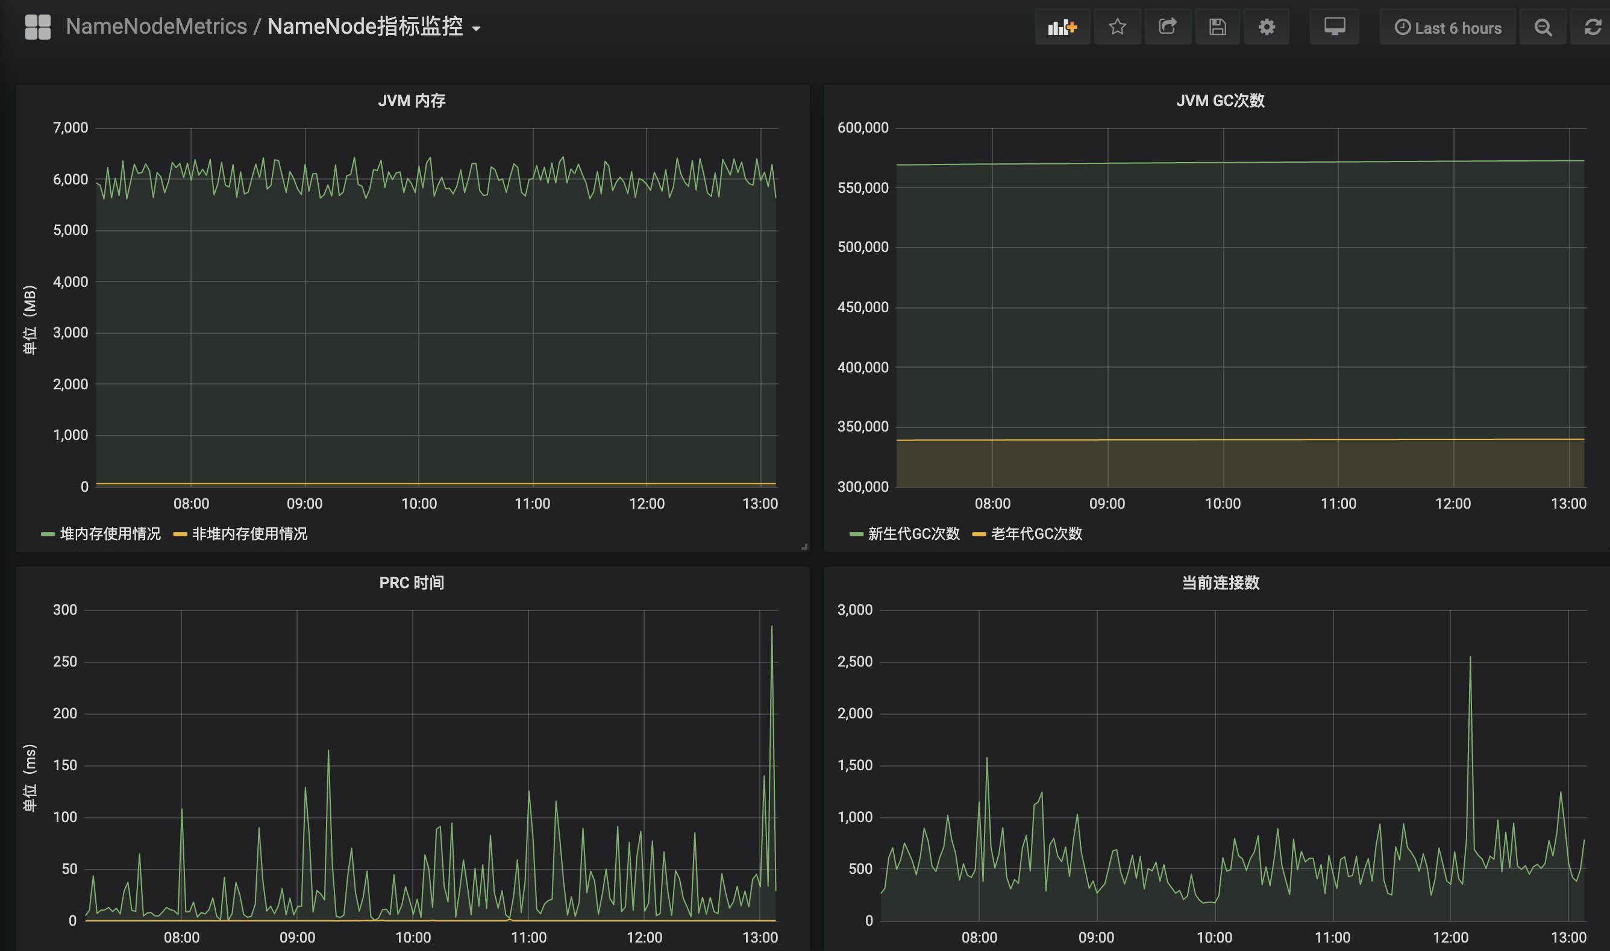Cycle view mode with monitor icon
The height and width of the screenshot is (951, 1610).
(1334, 27)
